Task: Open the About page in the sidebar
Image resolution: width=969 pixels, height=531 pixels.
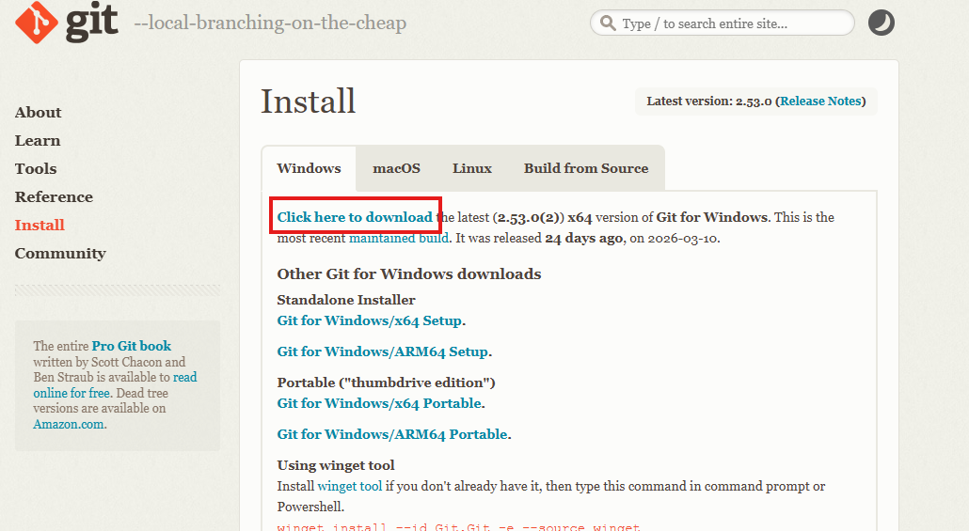Action: pyautogui.click(x=39, y=113)
